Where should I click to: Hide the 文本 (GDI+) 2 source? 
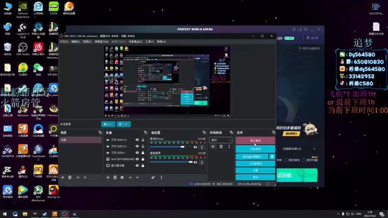coord(137,146)
